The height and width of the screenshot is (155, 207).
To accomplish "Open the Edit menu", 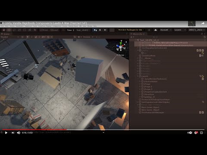I will click(x=6, y=26).
